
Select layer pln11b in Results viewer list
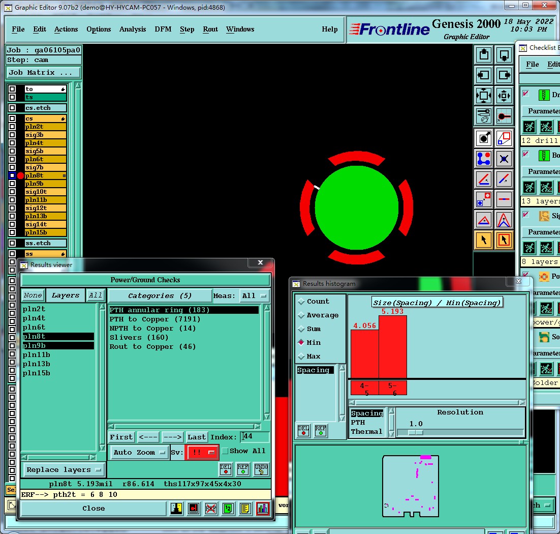58,354
